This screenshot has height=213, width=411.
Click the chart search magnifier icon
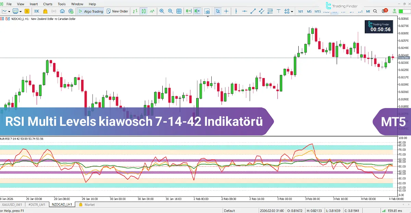[x=375, y=11]
